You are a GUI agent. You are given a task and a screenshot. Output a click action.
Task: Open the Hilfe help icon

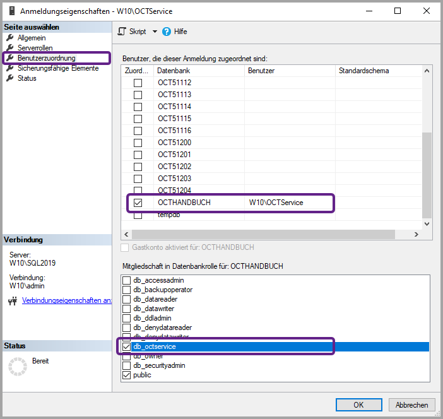[167, 32]
